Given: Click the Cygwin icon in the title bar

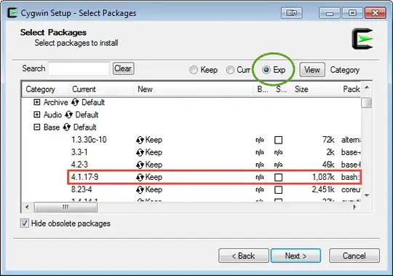Looking at the screenshot, I should click(12, 13).
